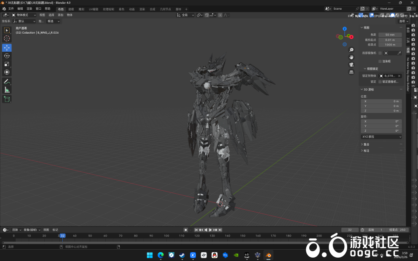
Task: Open the XYZ 欧拉 rotation mode dropdown
Action: pos(381,137)
